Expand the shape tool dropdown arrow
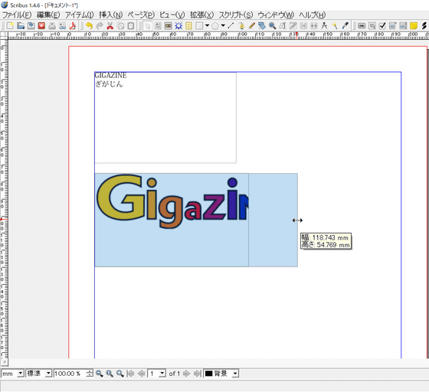Screen dimensions: 429x392 click(x=207, y=26)
